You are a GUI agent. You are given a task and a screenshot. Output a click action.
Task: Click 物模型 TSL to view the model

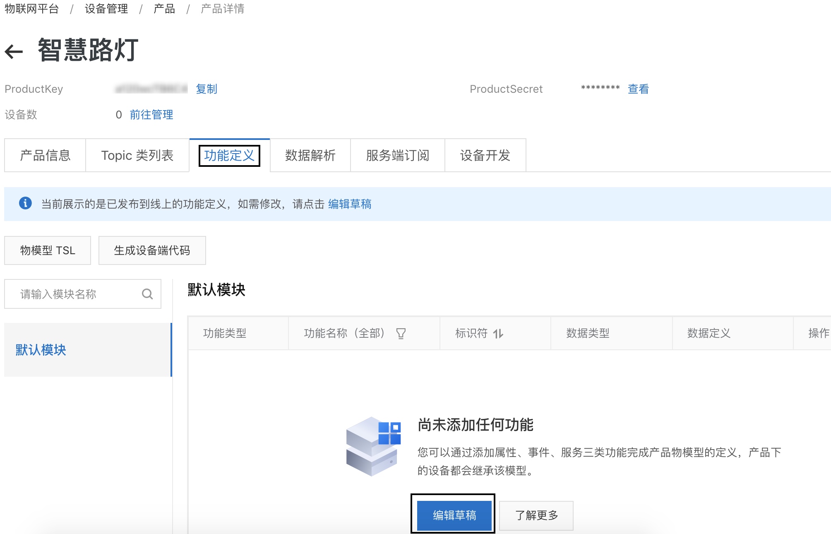click(x=47, y=250)
